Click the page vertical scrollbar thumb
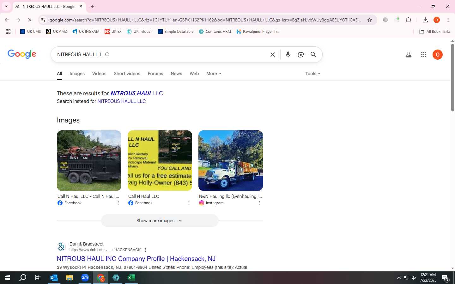 tap(452, 77)
